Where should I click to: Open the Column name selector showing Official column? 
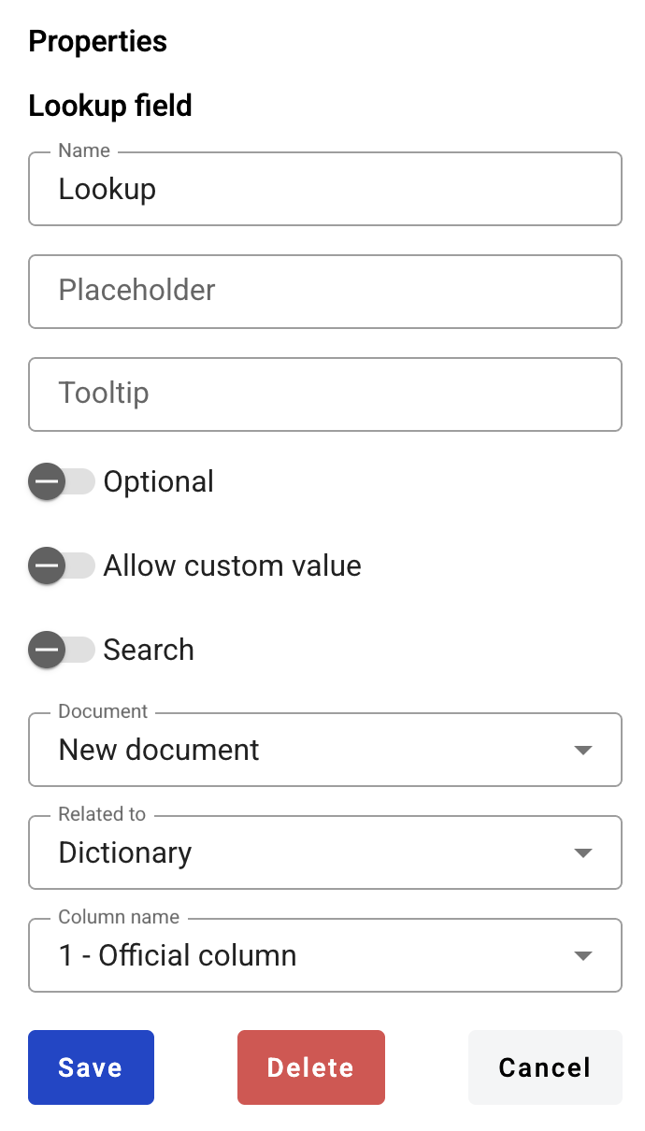click(325, 955)
